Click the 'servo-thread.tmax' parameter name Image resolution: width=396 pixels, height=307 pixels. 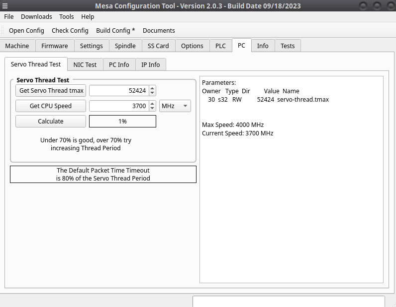(303, 100)
